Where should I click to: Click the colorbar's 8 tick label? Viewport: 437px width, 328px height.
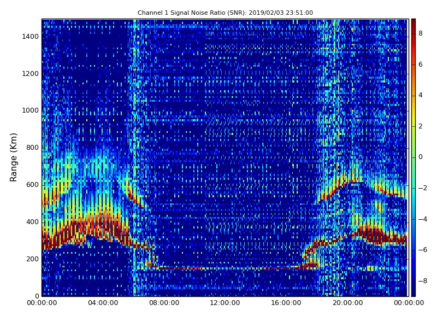[421, 33]
